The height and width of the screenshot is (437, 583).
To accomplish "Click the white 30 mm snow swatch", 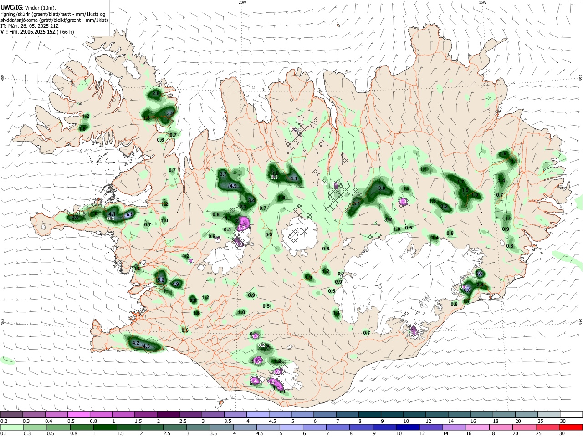I will click(571, 414).
